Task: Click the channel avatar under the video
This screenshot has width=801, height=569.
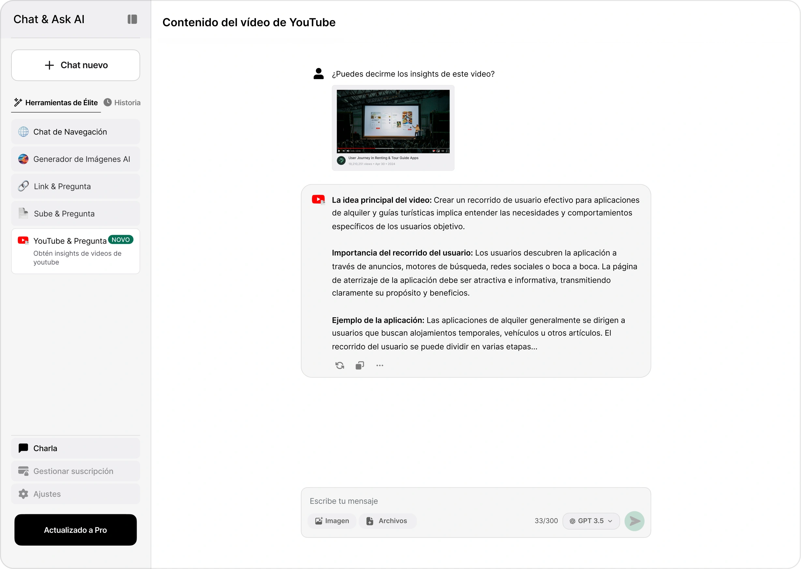Action: click(x=341, y=161)
